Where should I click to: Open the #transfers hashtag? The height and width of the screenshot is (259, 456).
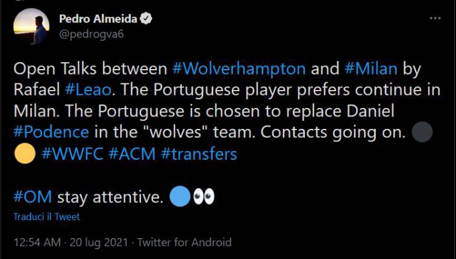(x=199, y=154)
